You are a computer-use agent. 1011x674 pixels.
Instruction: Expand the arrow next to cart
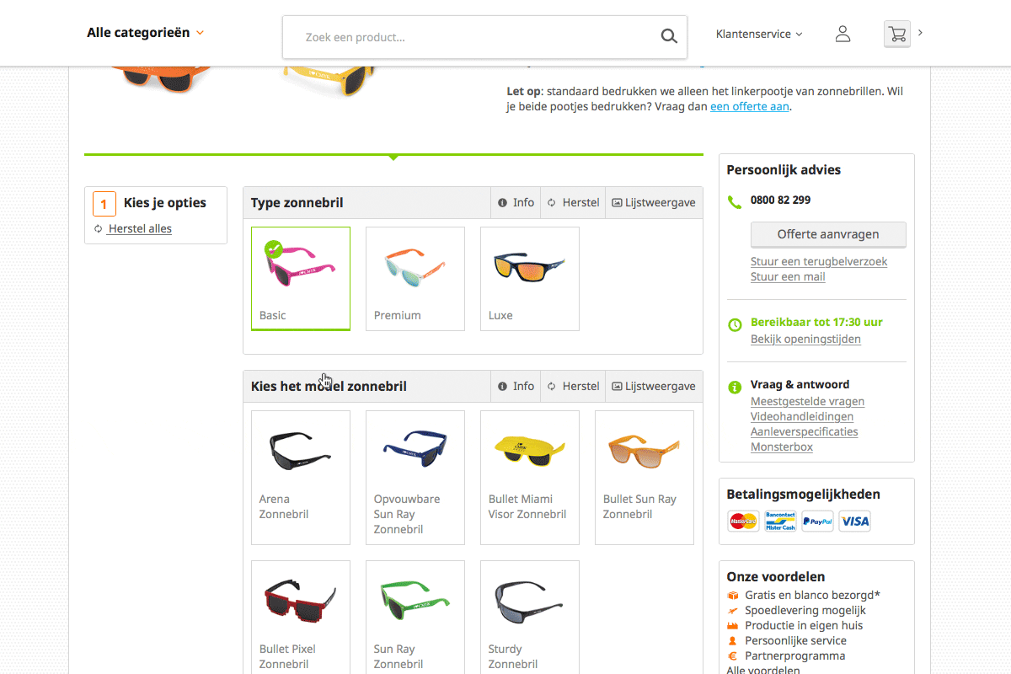(x=920, y=33)
